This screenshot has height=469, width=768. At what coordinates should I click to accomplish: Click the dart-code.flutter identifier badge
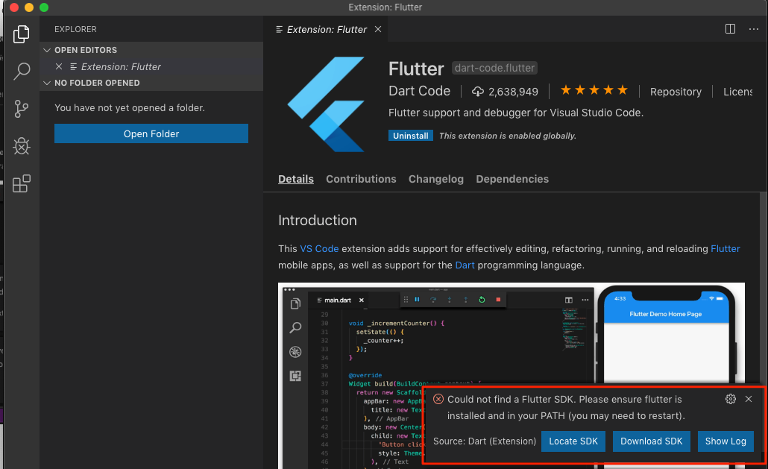[x=494, y=68]
